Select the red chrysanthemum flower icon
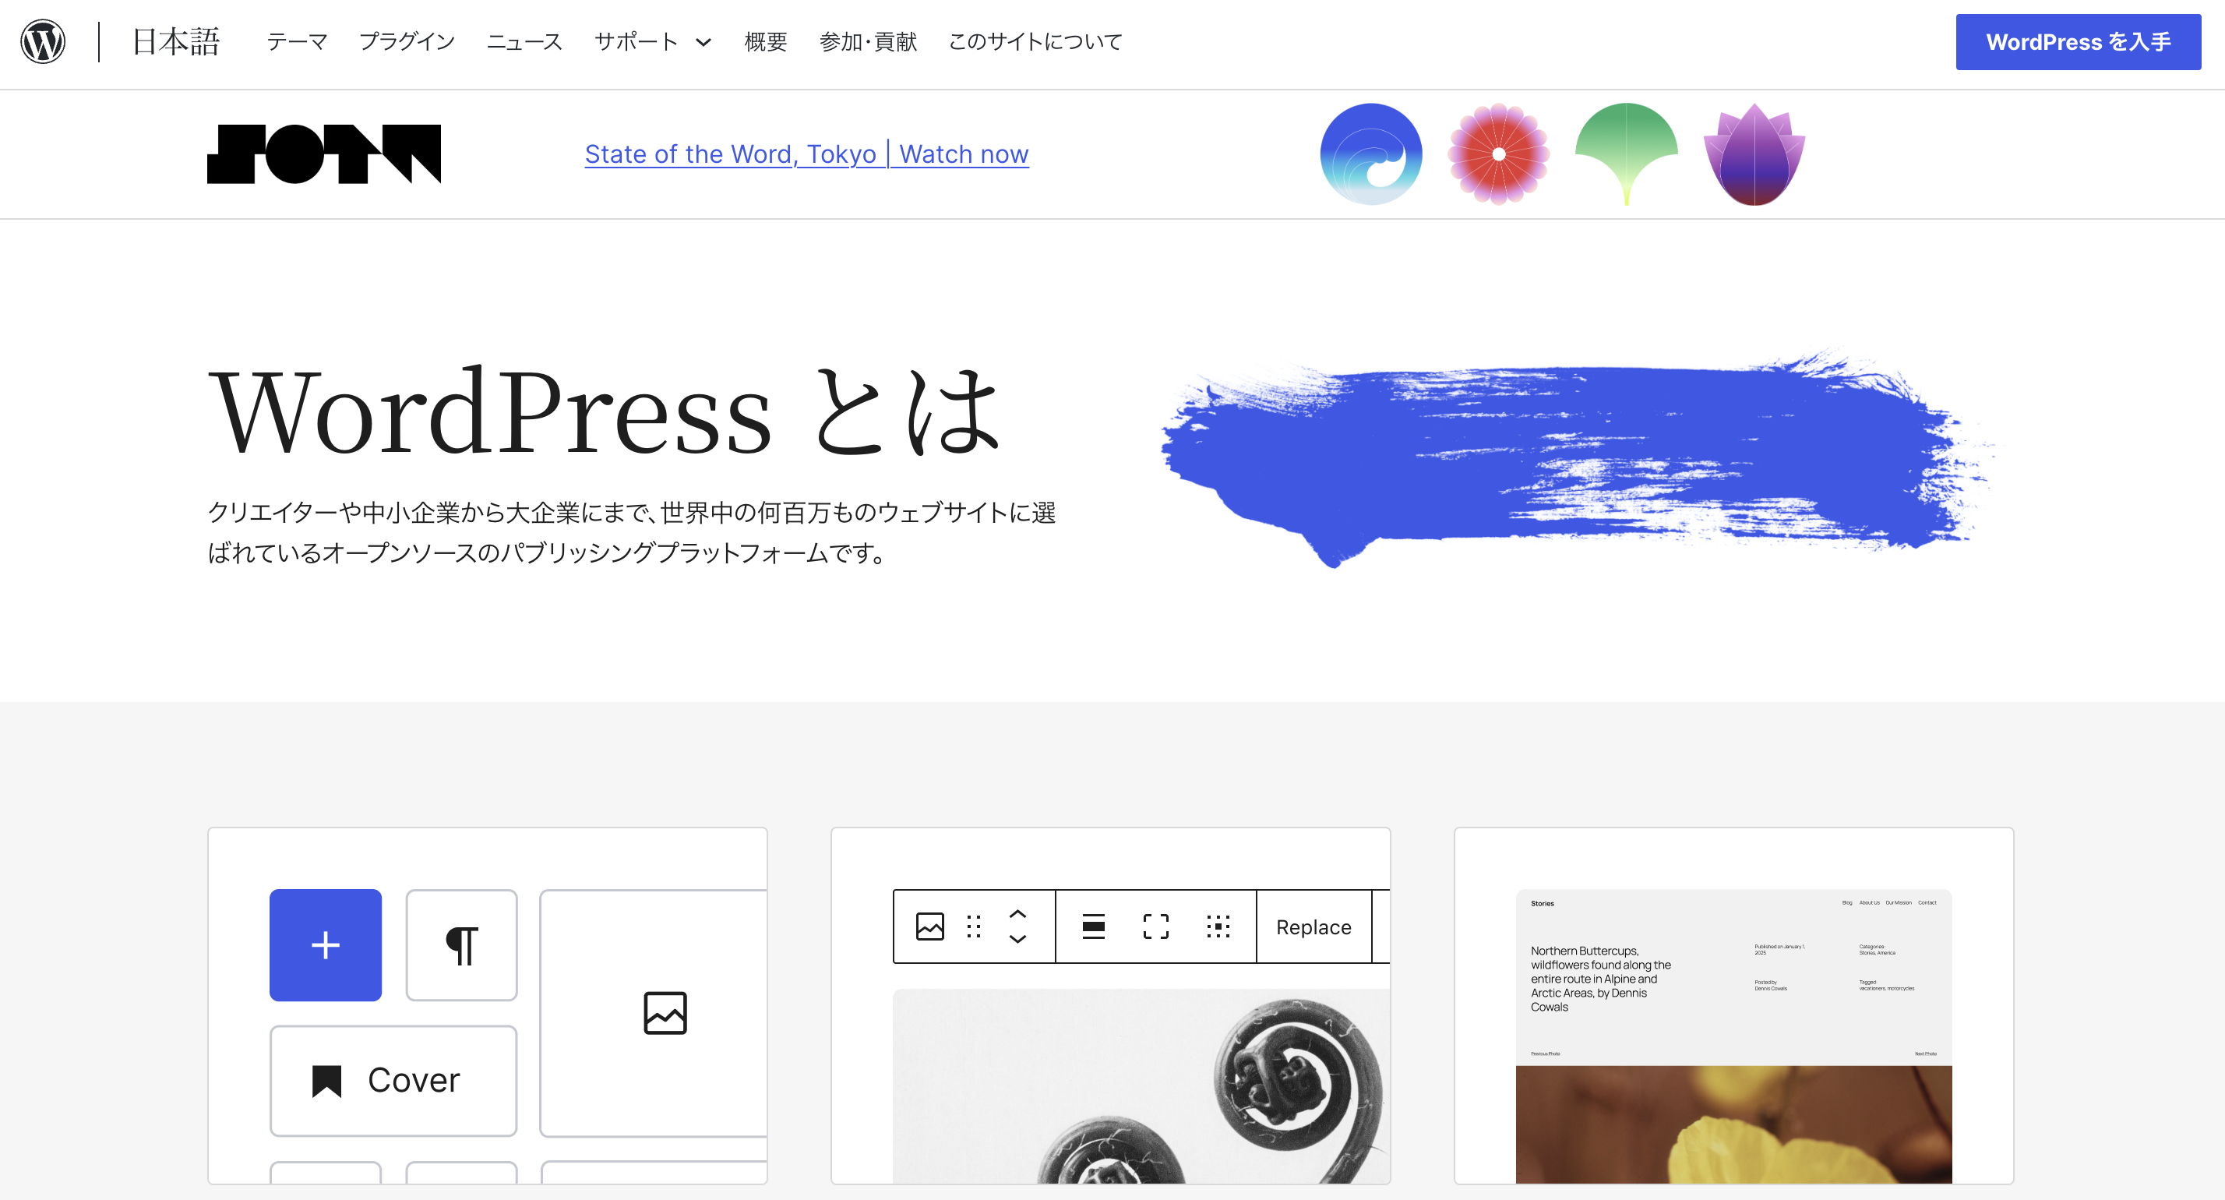Viewport: 2225px width, 1200px height. coord(1499,154)
